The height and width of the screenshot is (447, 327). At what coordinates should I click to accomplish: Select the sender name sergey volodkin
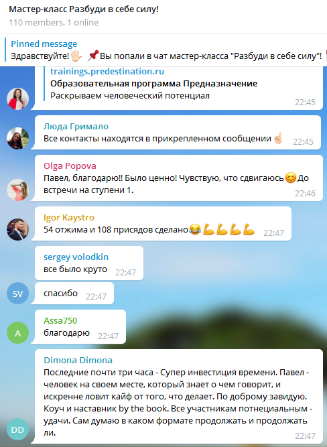76,257
